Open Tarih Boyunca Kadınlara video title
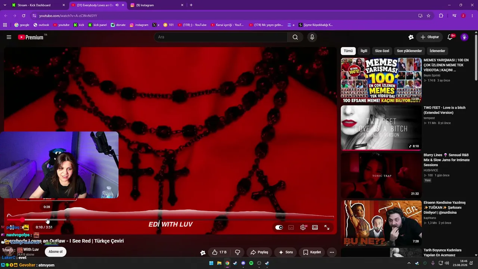The width and height of the screenshot is (478, 269). 443,253
